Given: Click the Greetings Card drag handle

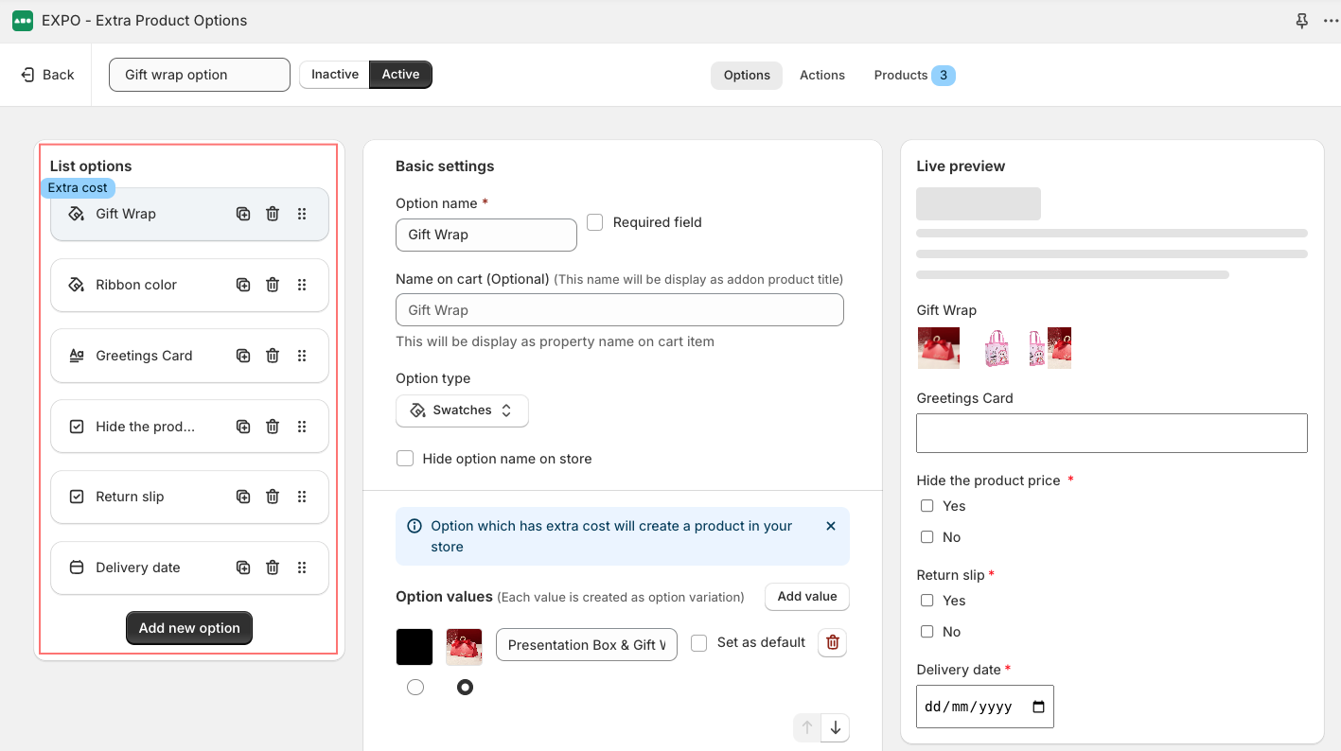Looking at the screenshot, I should click(302, 356).
